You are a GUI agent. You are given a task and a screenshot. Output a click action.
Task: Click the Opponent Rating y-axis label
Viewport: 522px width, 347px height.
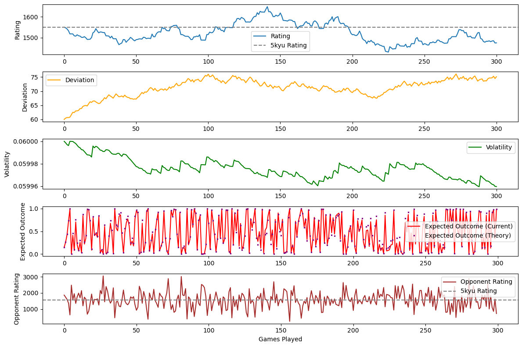(18, 299)
